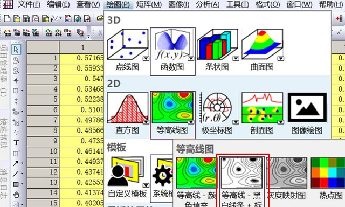
Task: Open the 消息日志 side tab
Action: point(4,184)
